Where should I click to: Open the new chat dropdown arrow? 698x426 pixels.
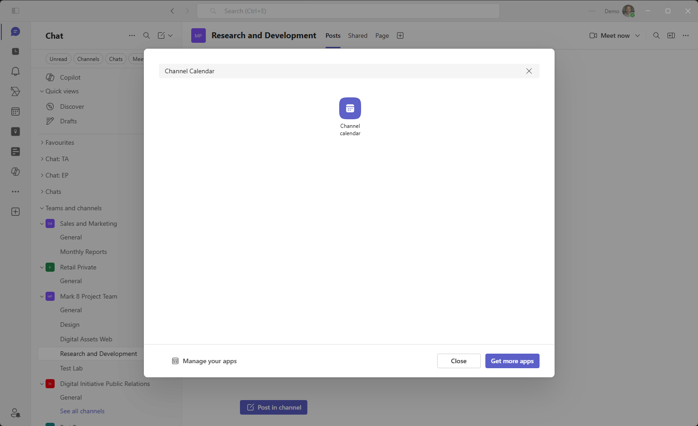pyautogui.click(x=170, y=35)
